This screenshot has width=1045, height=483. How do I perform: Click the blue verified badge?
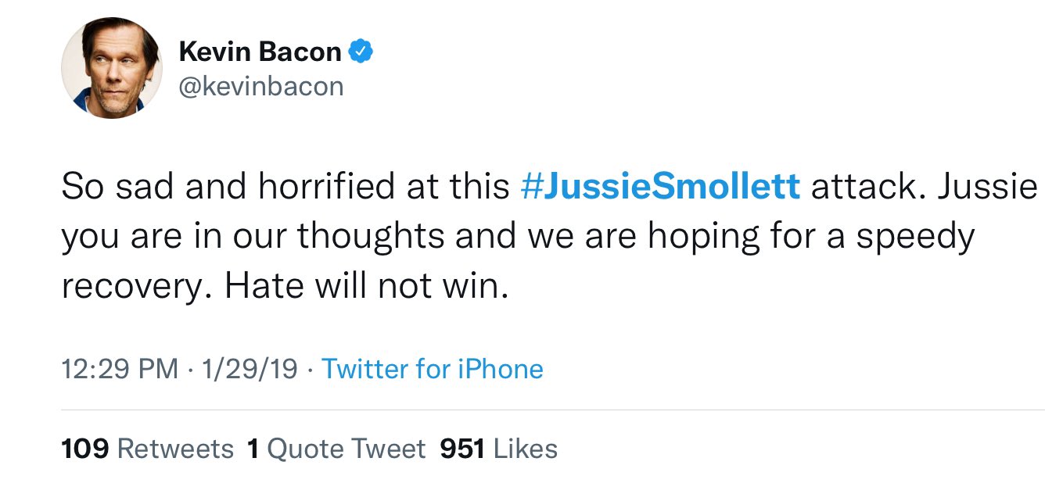click(x=361, y=52)
